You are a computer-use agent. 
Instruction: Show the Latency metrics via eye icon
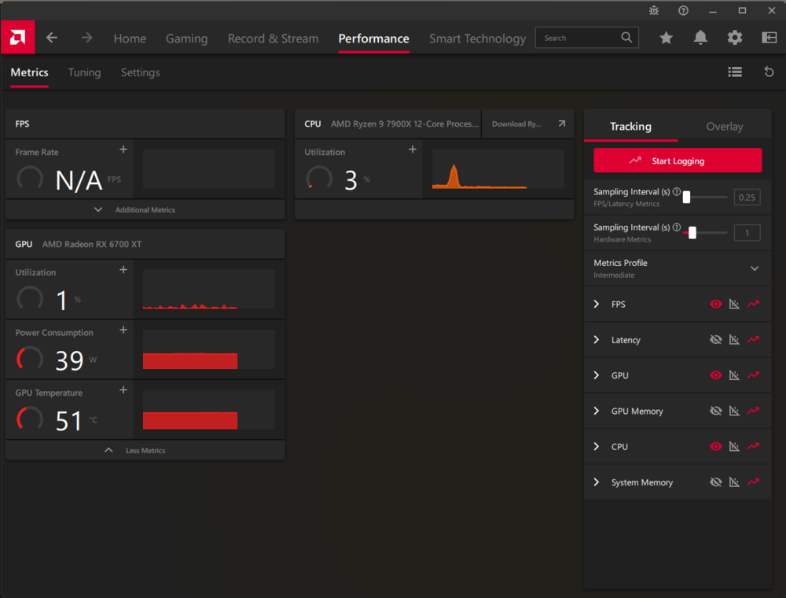tap(715, 340)
